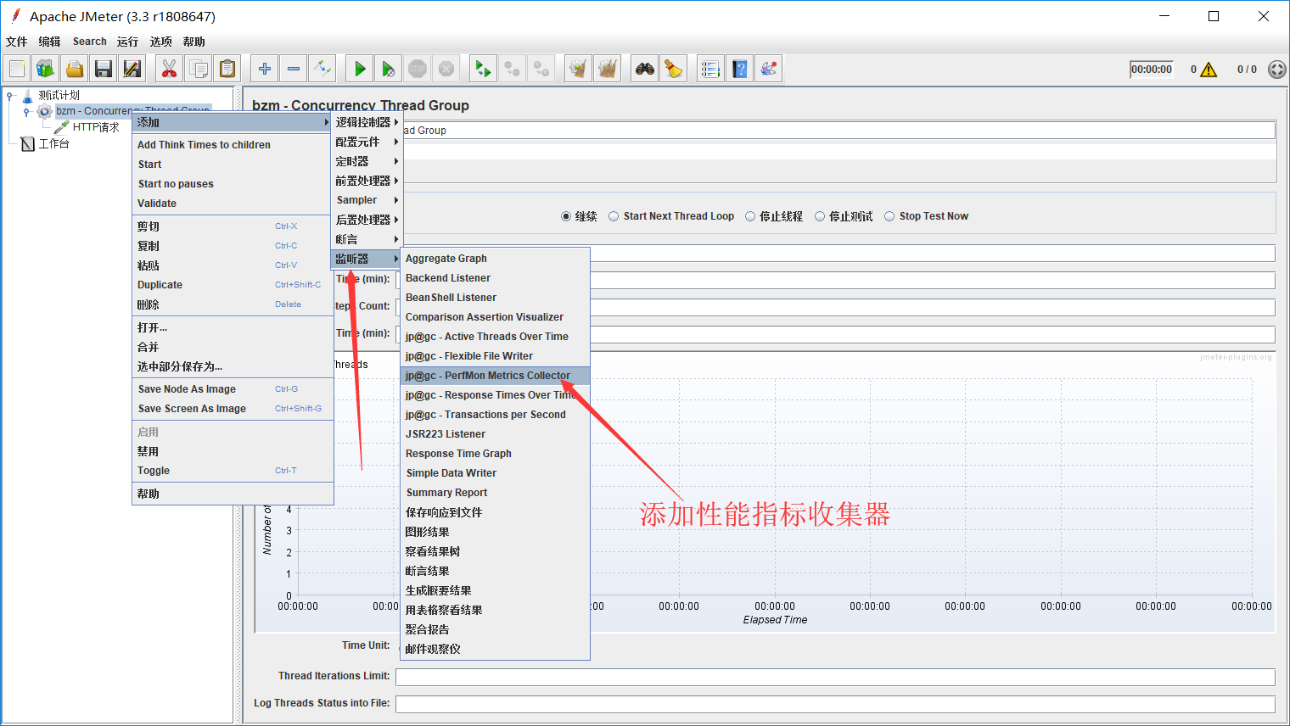Click the toolbar Cut scissors icon
Screen dimensions: 1290x726
pyautogui.click(x=169, y=68)
